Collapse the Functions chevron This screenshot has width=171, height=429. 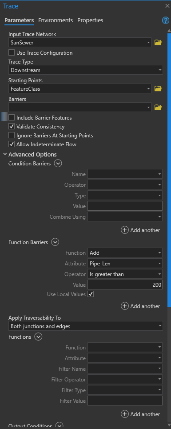38,337
